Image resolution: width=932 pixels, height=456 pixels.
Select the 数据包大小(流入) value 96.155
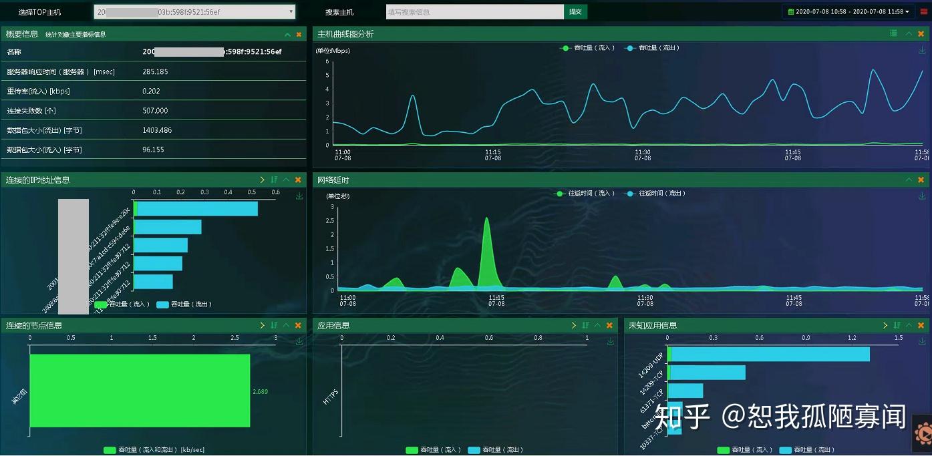click(x=153, y=150)
